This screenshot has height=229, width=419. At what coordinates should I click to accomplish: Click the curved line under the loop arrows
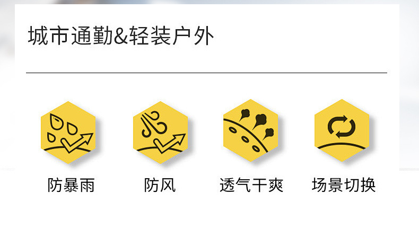pyautogui.click(x=342, y=146)
